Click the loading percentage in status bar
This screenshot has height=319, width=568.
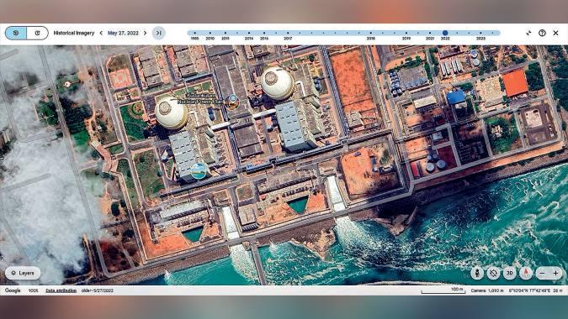pos(33,290)
